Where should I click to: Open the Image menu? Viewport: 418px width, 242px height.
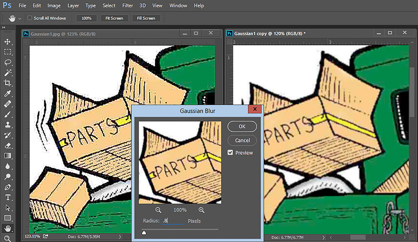click(x=54, y=5)
